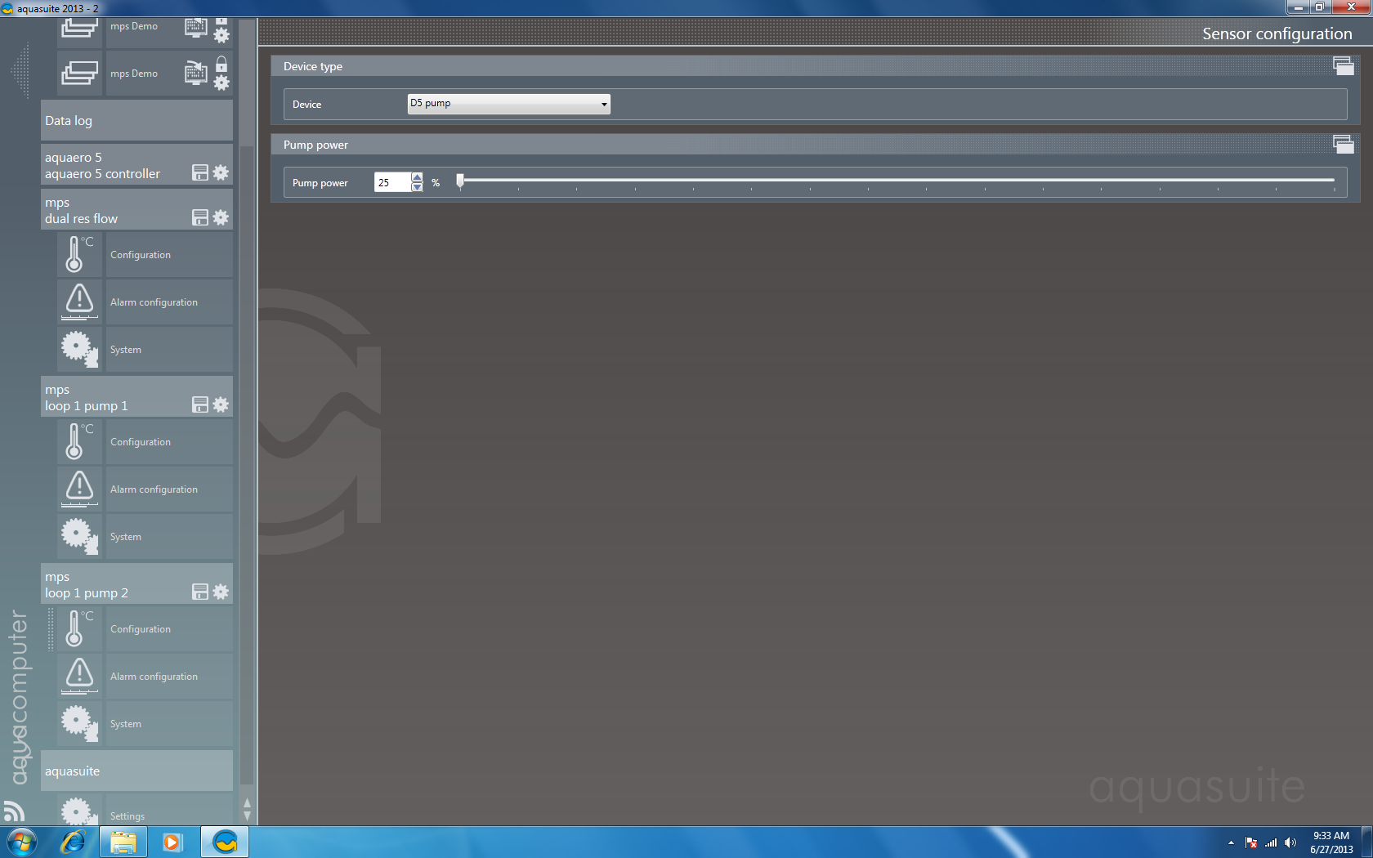Collapse the Device type panel
The image size is (1373, 858).
[x=1343, y=66]
